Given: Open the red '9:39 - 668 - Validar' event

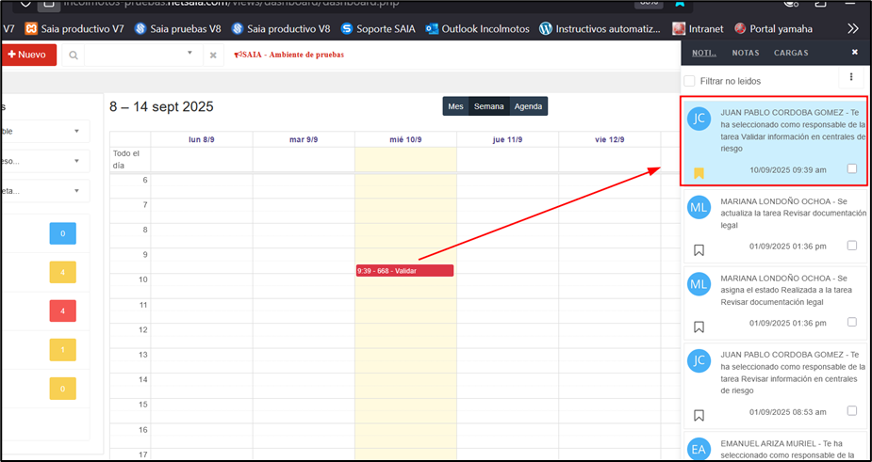Looking at the screenshot, I should pyautogui.click(x=404, y=271).
